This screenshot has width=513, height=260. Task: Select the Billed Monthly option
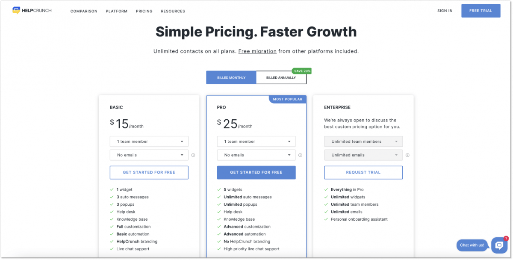(231, 77)
